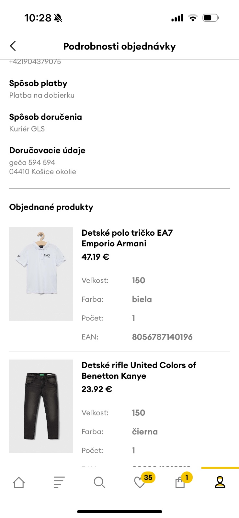Image resolution: width=239 pixels, height=518 pixels.
Task: Open the profile account icon
Action: (x=220, y=482)
